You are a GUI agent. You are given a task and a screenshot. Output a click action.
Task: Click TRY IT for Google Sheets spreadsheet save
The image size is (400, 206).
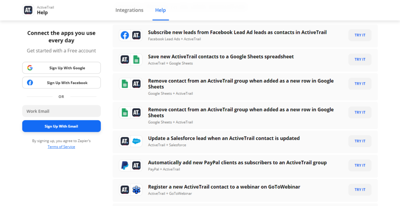(360, 59)
